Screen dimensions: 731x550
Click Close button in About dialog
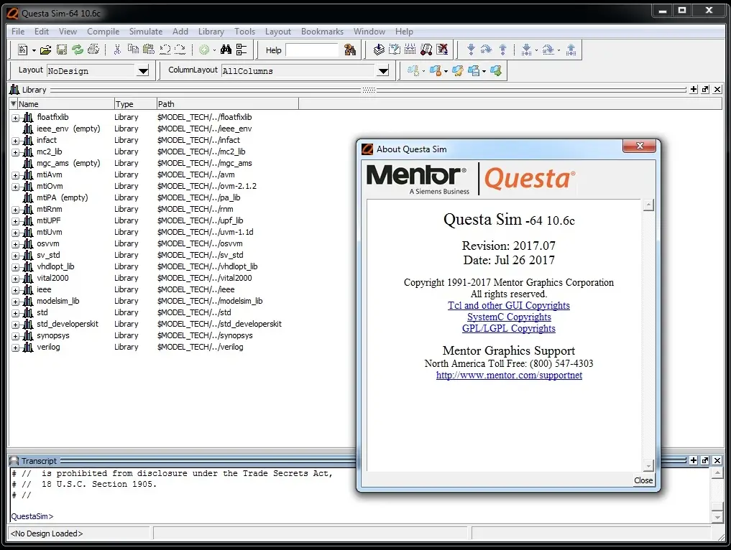point(643,480)
